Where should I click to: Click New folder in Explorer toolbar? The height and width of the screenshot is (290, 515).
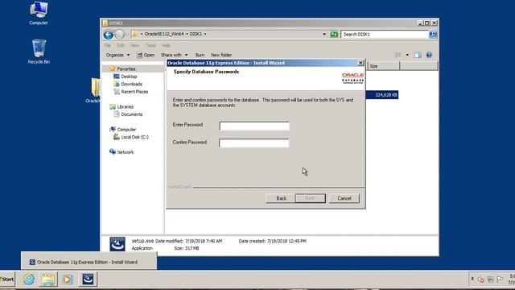point(221,55)
